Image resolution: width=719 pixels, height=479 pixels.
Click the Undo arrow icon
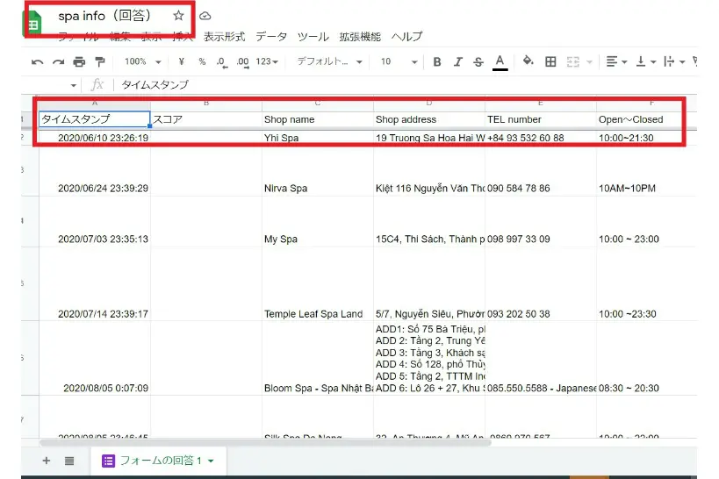(37, 62)
